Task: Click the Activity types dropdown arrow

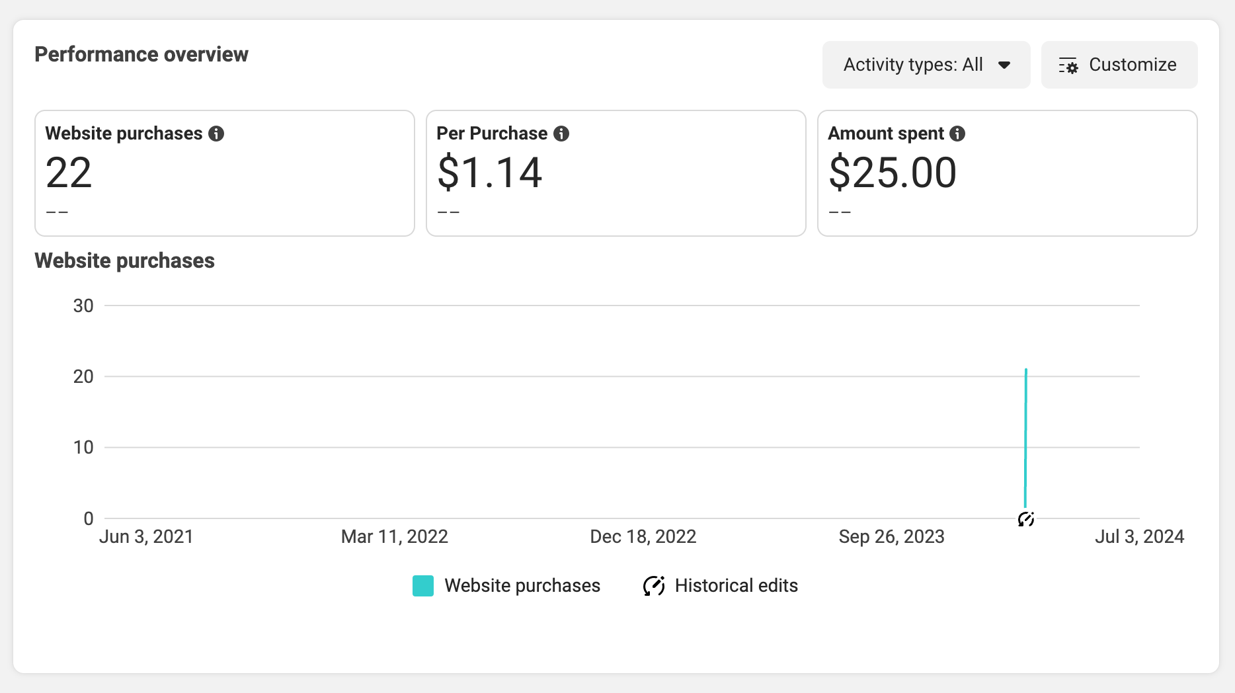Action: tap(1004, 65)
